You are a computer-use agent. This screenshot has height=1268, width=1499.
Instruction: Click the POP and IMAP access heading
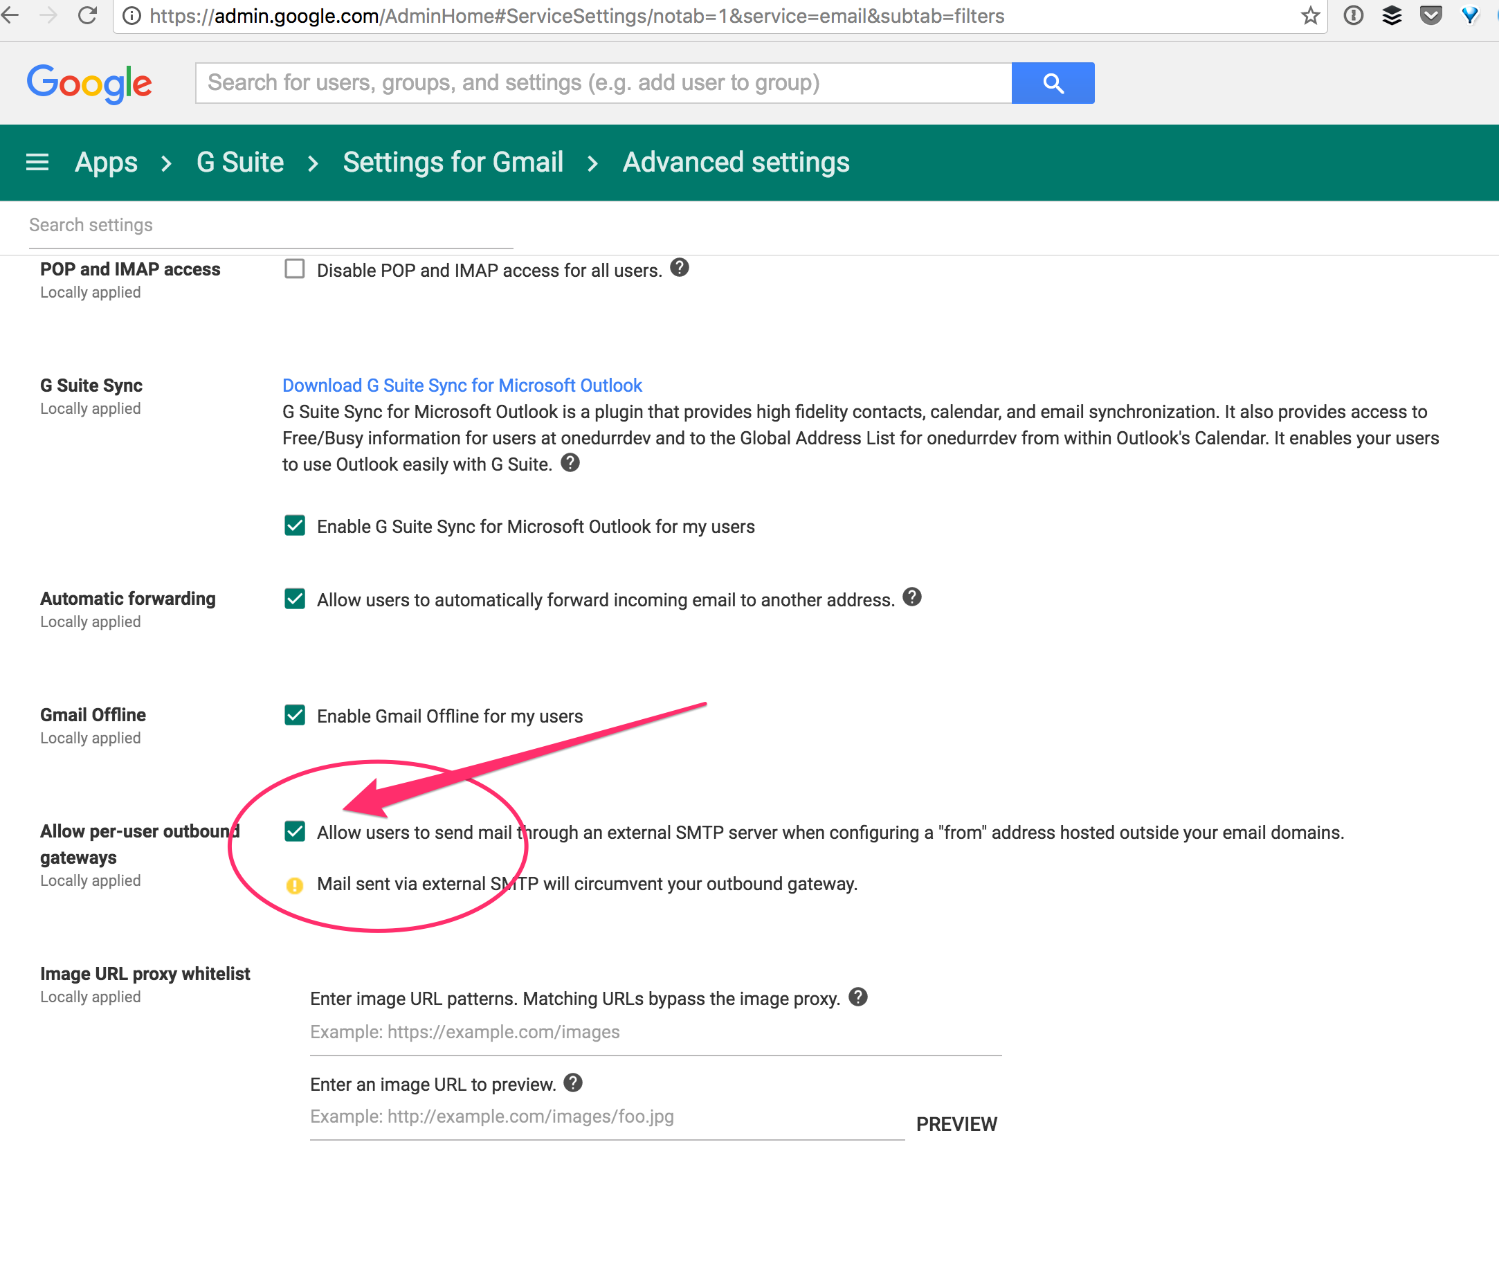tap(130, 269)
